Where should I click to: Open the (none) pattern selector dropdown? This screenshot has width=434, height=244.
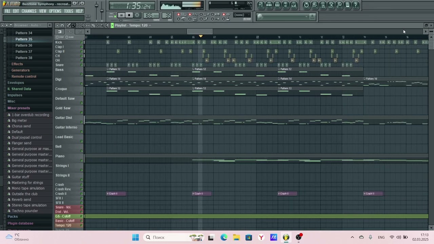tap(242, 15)
